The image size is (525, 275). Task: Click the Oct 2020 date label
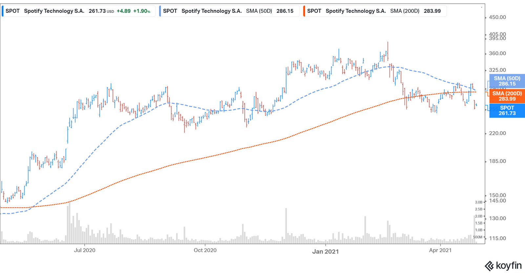click(x=205, y=250)
